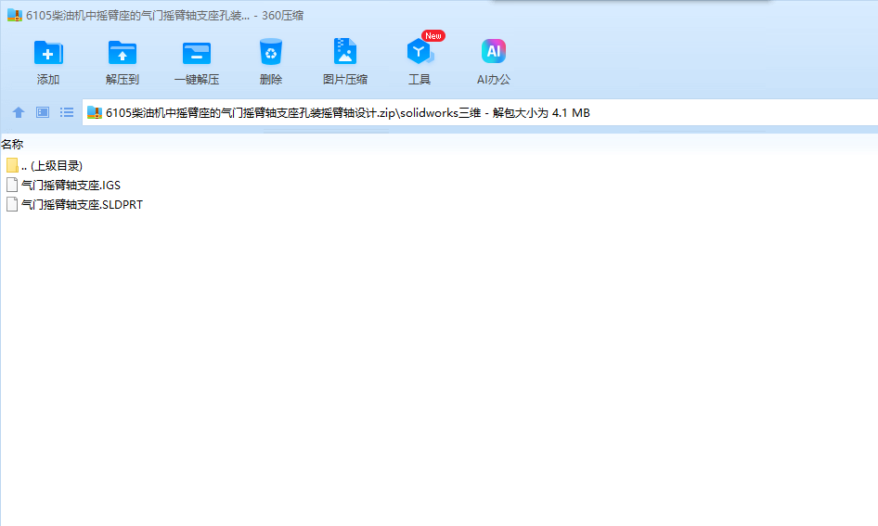The height and width of the screenshot is (526, 878).
Task: Switch to the large icon view mode
Action: (43, 112)
